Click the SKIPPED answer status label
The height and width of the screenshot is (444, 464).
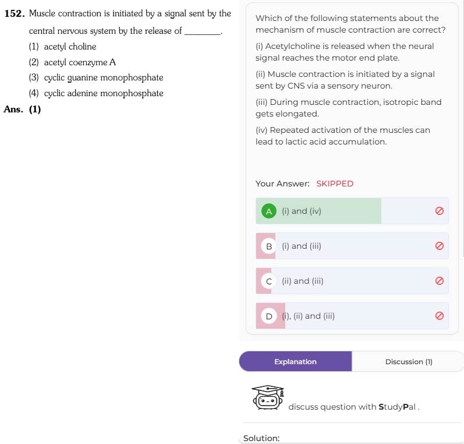tap(335, 184)
